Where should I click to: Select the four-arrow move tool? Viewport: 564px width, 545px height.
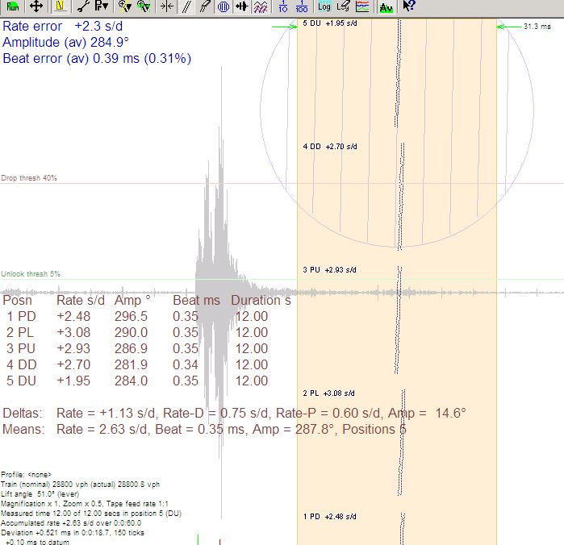tap(36, 6)
